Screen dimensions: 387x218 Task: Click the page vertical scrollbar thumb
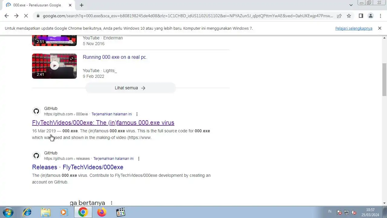384,80
